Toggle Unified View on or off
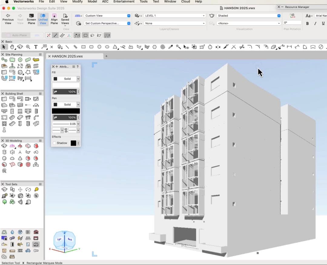Image resolution: width=327 pixels, height=265 pixels. point(43,19)
